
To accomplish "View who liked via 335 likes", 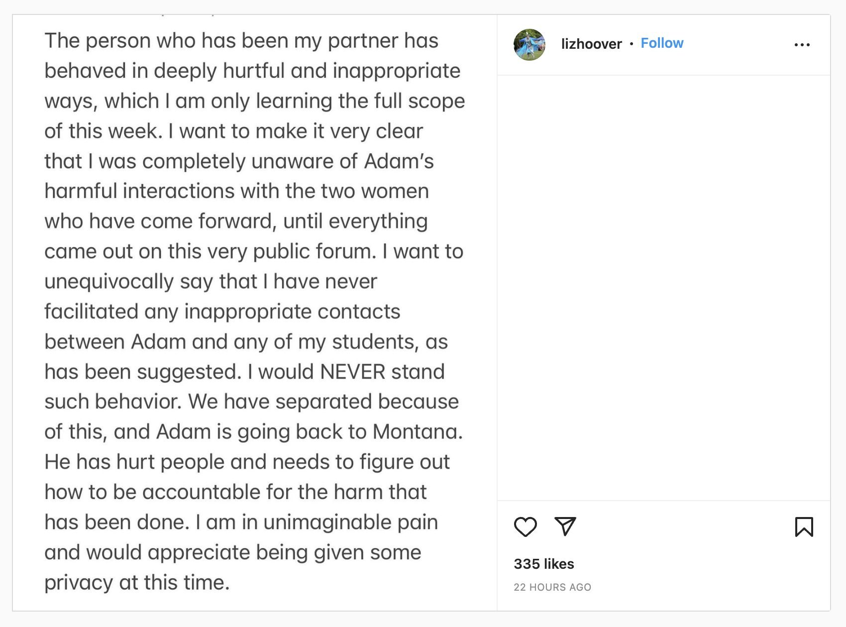I will click(544, 564).
